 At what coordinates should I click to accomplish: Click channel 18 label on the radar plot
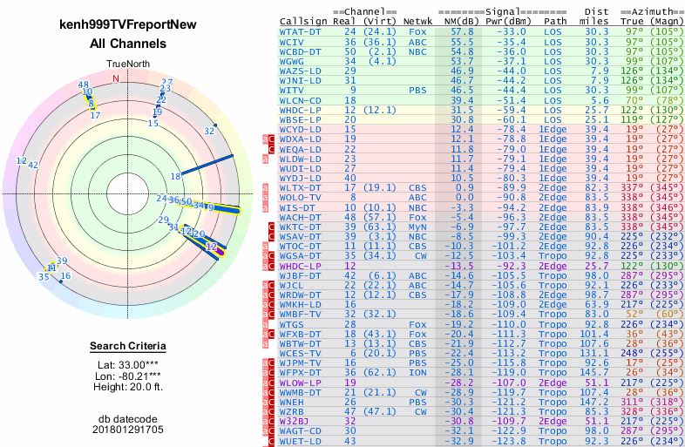176,176
